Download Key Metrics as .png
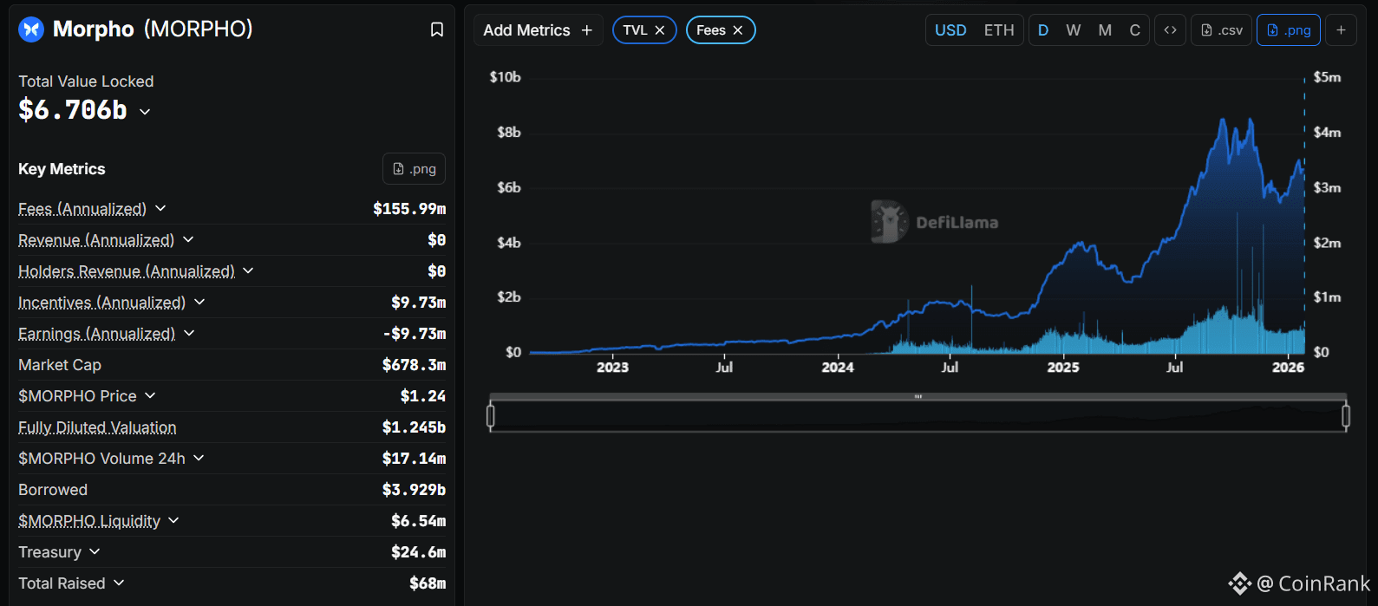This screenshot has height=606, width=1378. click(x=414, y=169)
